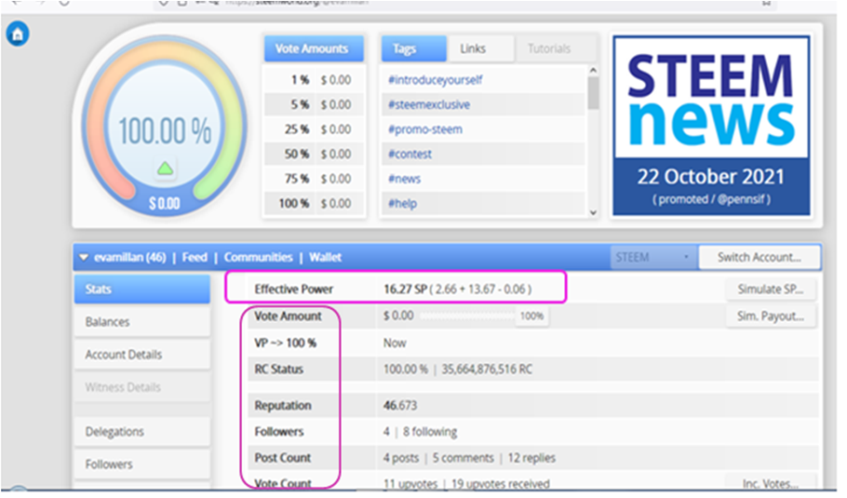Click the Simulate SP button

coord(771,289)
